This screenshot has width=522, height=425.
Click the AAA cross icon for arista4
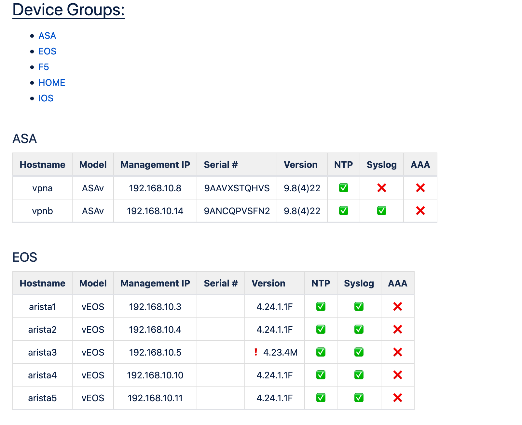[398, 375]
